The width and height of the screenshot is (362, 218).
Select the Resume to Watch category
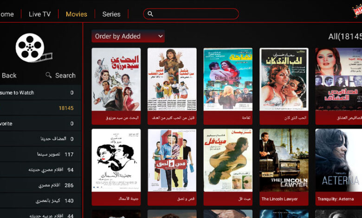point(40,92)
